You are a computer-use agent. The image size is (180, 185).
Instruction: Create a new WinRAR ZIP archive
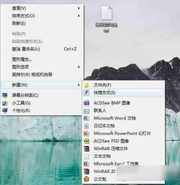(x=123, y=171)
